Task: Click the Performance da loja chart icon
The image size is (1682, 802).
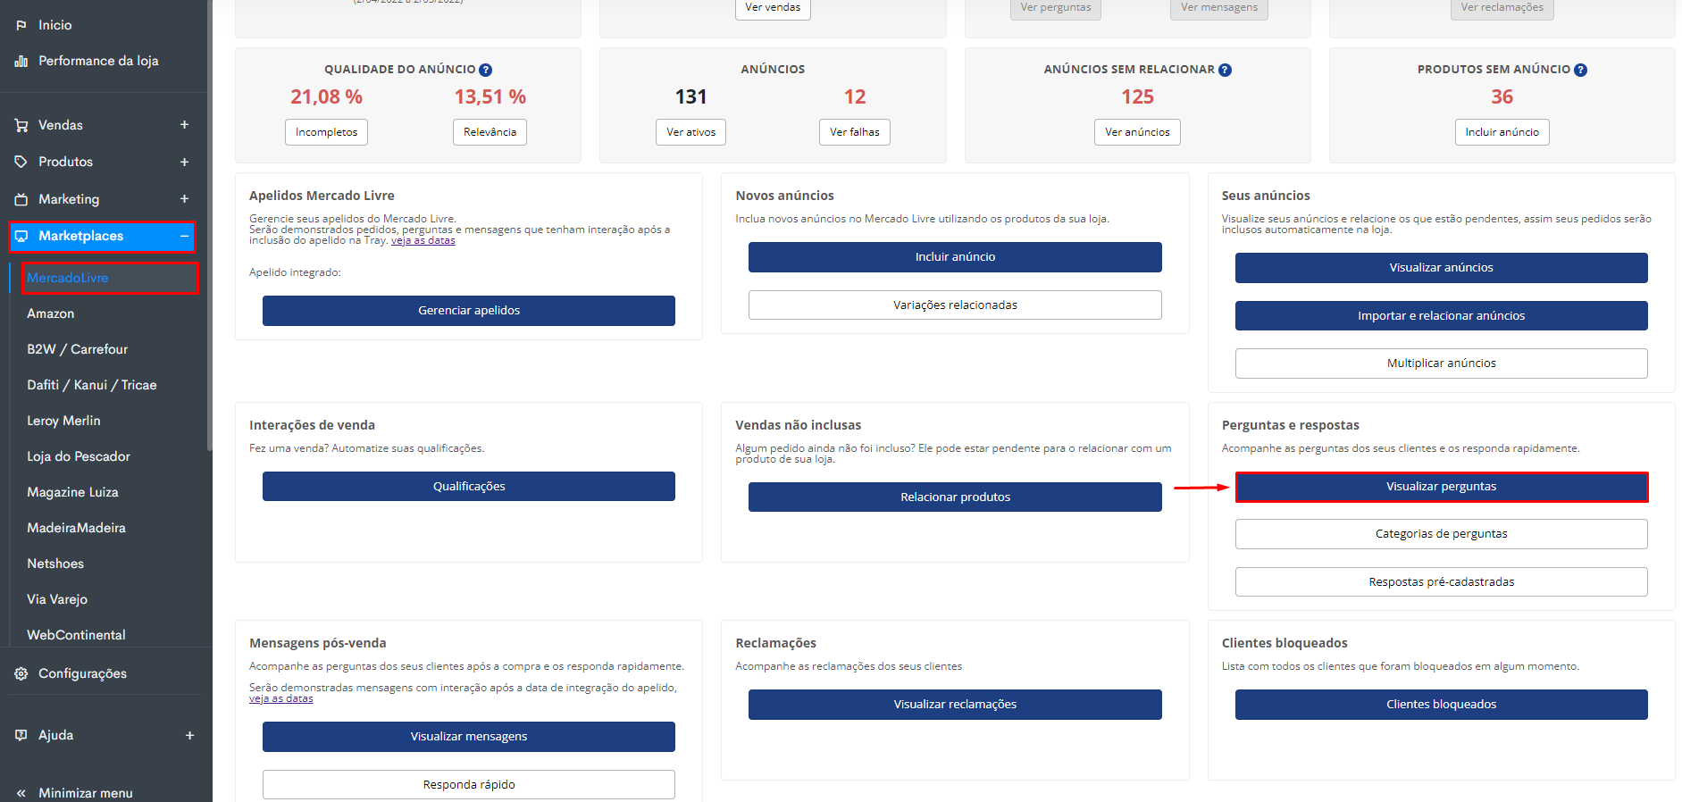Action: pos(21,61)
